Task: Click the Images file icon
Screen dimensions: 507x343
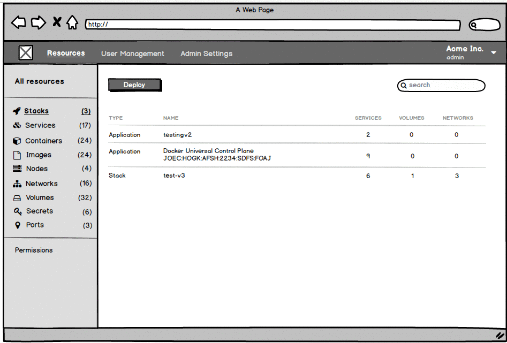Action: click(x=17, y=155)
